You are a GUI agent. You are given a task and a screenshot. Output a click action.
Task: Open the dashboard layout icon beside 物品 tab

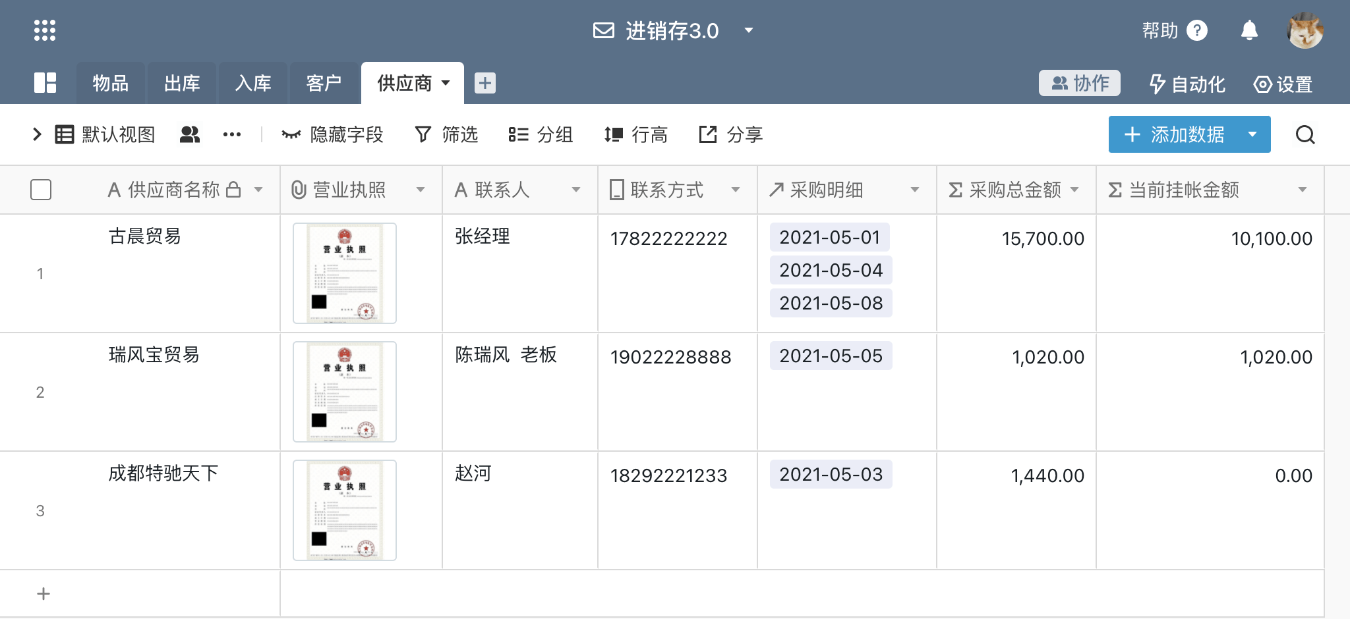click(x=45, y=83)
